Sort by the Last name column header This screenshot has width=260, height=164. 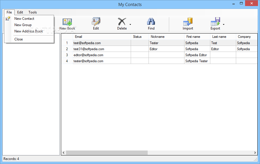pos(223,37)
